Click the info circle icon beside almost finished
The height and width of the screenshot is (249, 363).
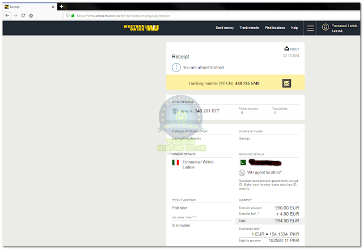click(x=176, y=67)
